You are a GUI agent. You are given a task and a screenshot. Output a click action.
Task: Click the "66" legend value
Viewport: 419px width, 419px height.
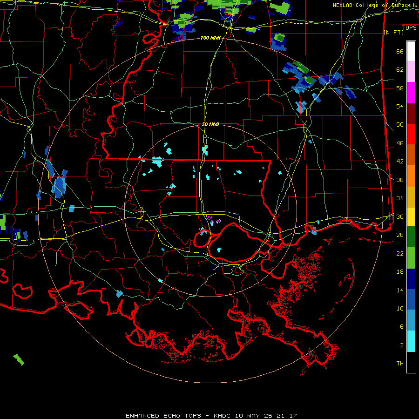(x=400, y=52)
